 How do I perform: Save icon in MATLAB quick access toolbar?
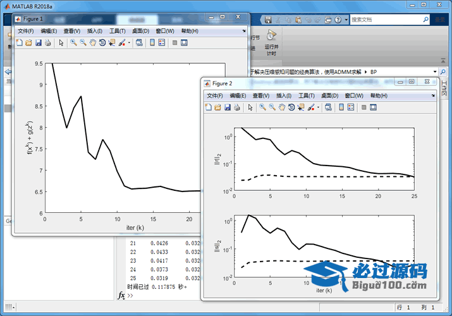pos(268,20)
